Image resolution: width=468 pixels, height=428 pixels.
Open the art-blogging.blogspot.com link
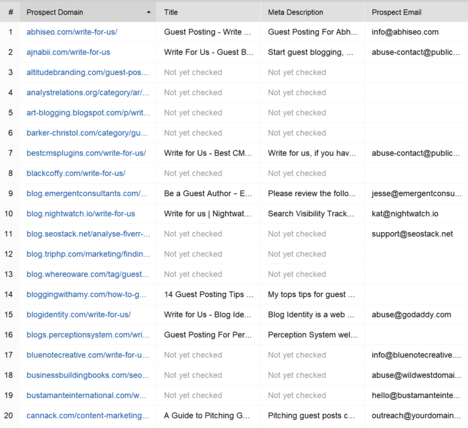88,113
